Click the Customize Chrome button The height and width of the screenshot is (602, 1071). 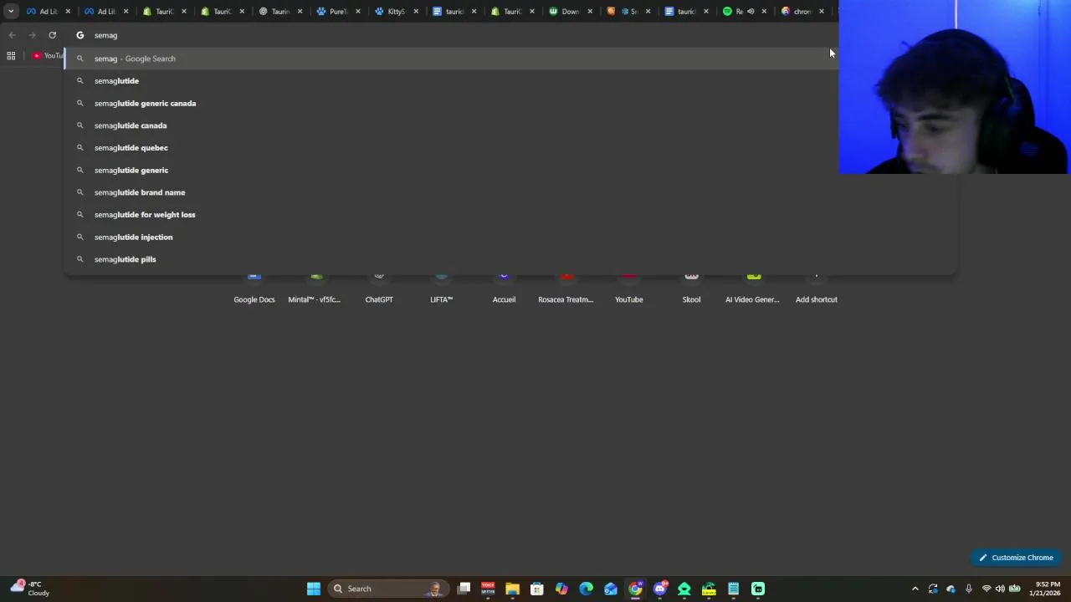1017,558
